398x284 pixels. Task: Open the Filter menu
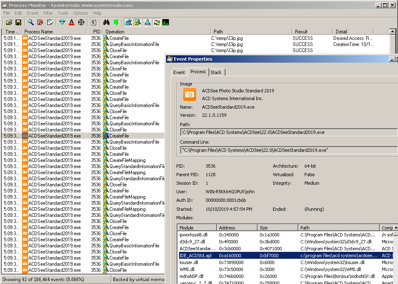pyautogui.click(x=48, y=13)
